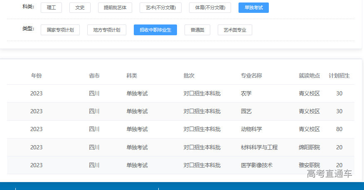The height and width of the screenshot is (190, 364).
Task: Select the 园艺 major entry
Action: pos(246,111)
